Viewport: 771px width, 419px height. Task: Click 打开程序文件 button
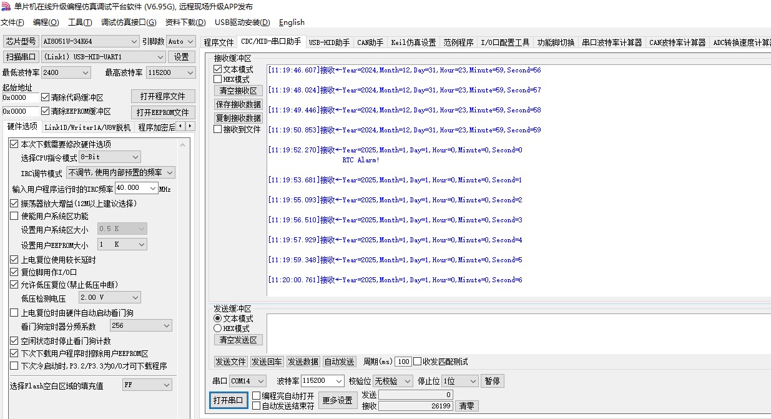coord(163,96)
